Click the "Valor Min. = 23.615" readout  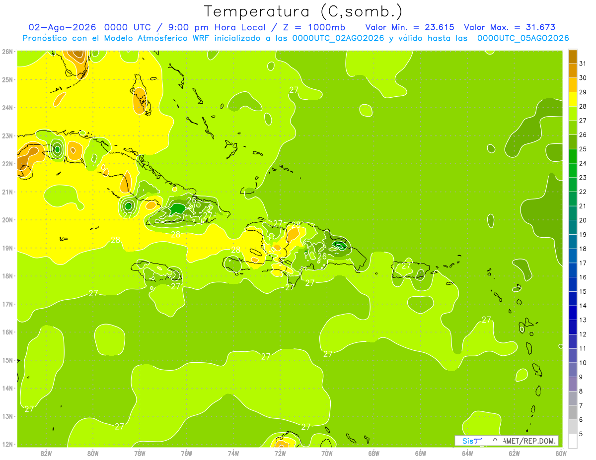[410, 27]
